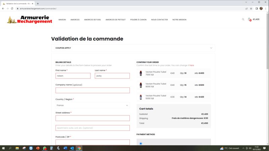
Task: Click Vectan Poudre Tubal 8000 1LB product name
Action: (x=156, y=85)
